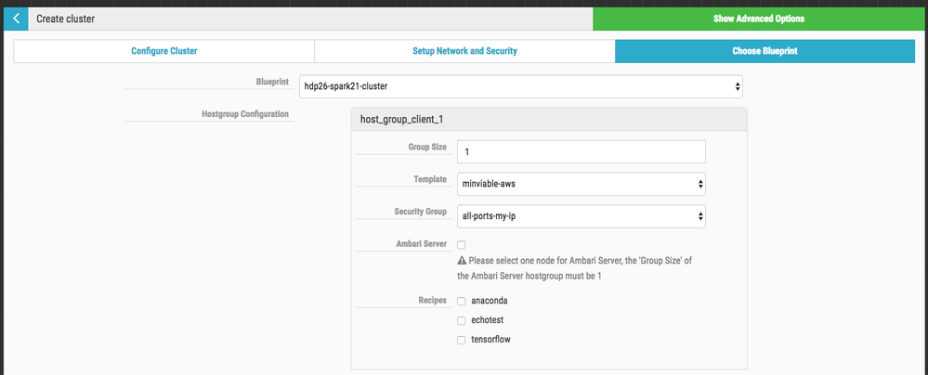Click the warning triangle icon under Ambari Server
The height and width of the screenshot is (375, 928).
(462, 261)
